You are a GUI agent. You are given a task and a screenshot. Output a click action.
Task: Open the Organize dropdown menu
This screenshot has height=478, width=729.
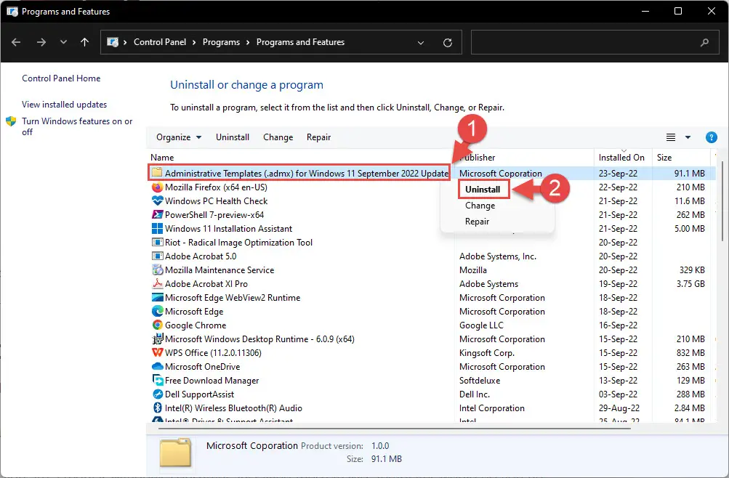[x=179, y=137]
